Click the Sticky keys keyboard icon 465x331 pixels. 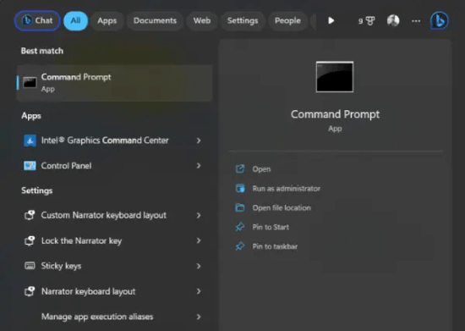pos(30,266)
